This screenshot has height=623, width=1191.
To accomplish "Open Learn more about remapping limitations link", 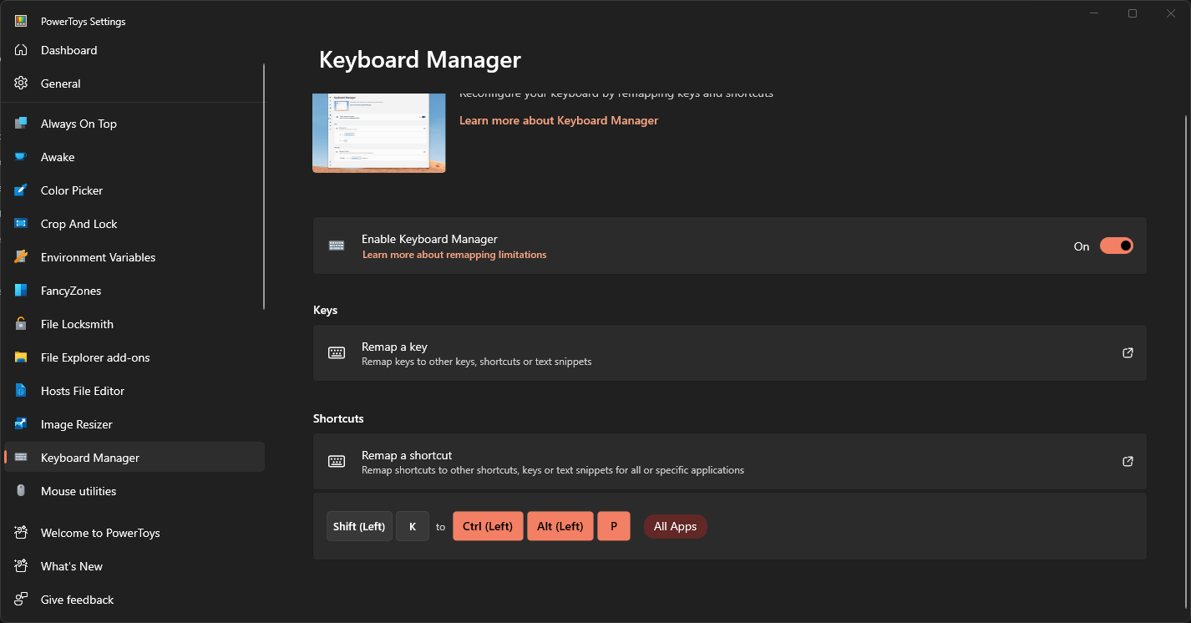I will (454, 255).
